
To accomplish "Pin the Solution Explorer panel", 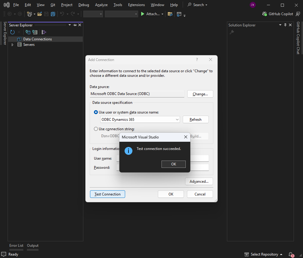I will (x=285, y=25).
